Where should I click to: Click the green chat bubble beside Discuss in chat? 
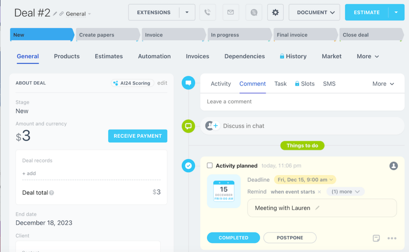pos(188,126)
